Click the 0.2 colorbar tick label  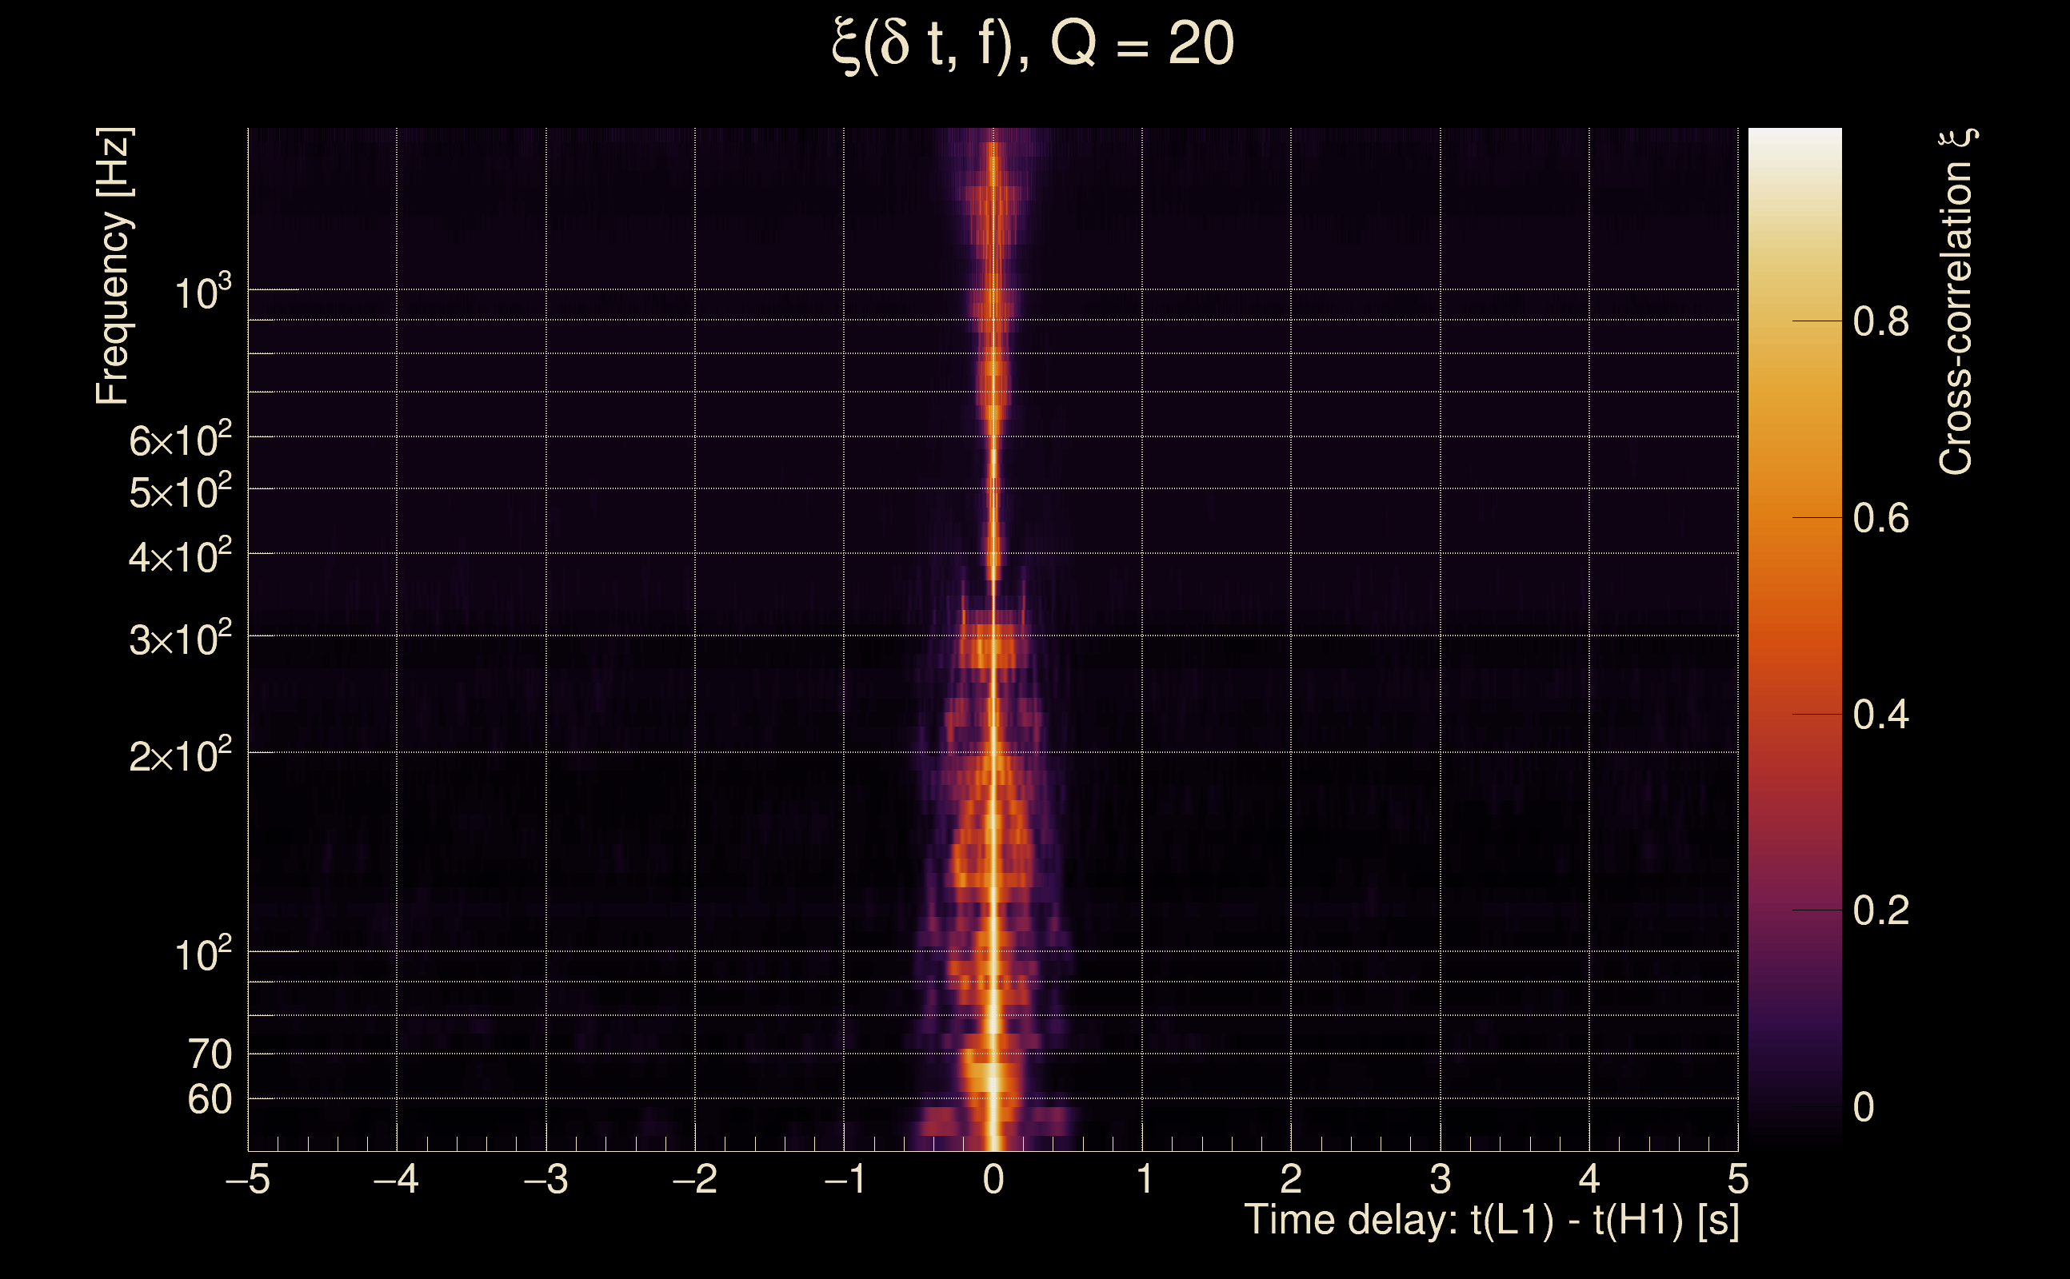pos(1880,911)
